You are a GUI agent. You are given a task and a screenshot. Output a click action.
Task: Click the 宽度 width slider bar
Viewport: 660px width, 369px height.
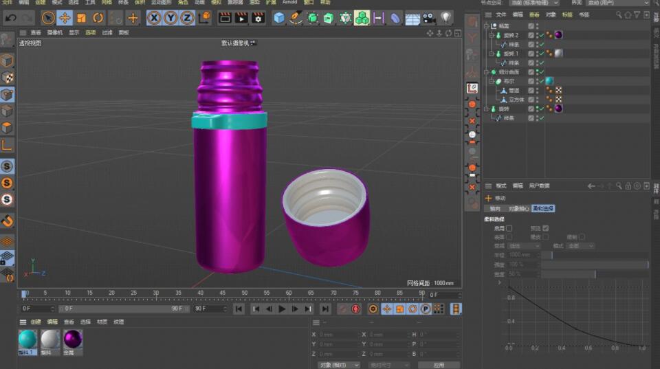pos(595,274)
